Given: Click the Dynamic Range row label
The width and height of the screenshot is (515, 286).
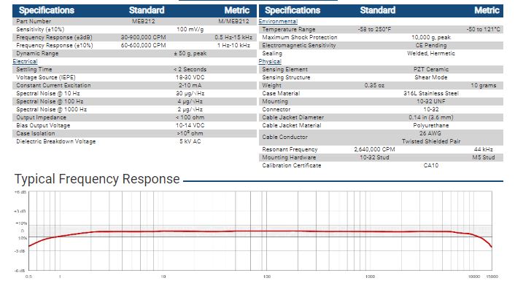Looking at the screenshot, I should [x=37, y=53].
